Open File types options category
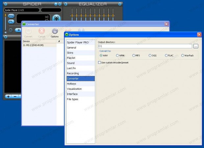The height and width of the screenshot is (148, 204). point(81,99)
